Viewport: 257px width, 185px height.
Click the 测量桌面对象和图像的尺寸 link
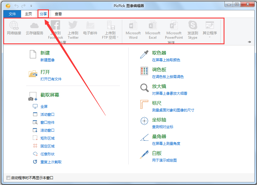pos(173,110)
